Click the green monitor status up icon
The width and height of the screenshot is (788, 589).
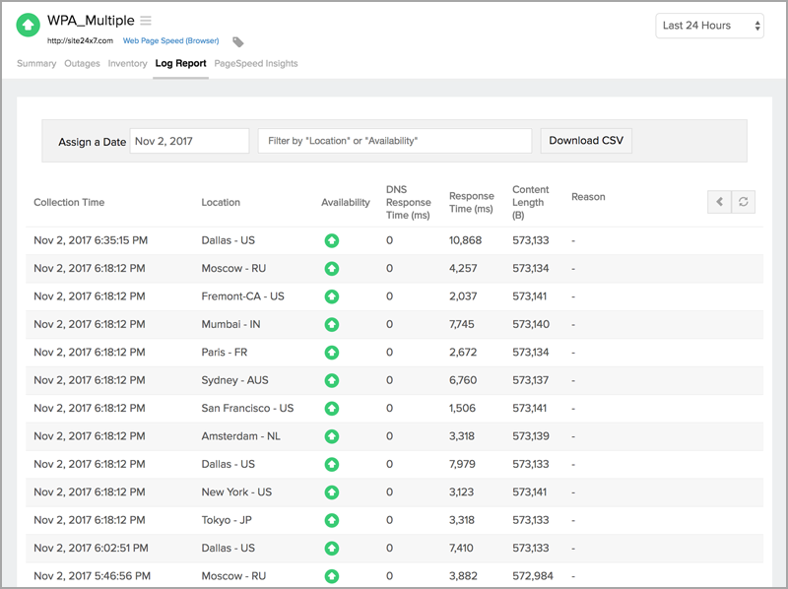(x=30, y=26)
